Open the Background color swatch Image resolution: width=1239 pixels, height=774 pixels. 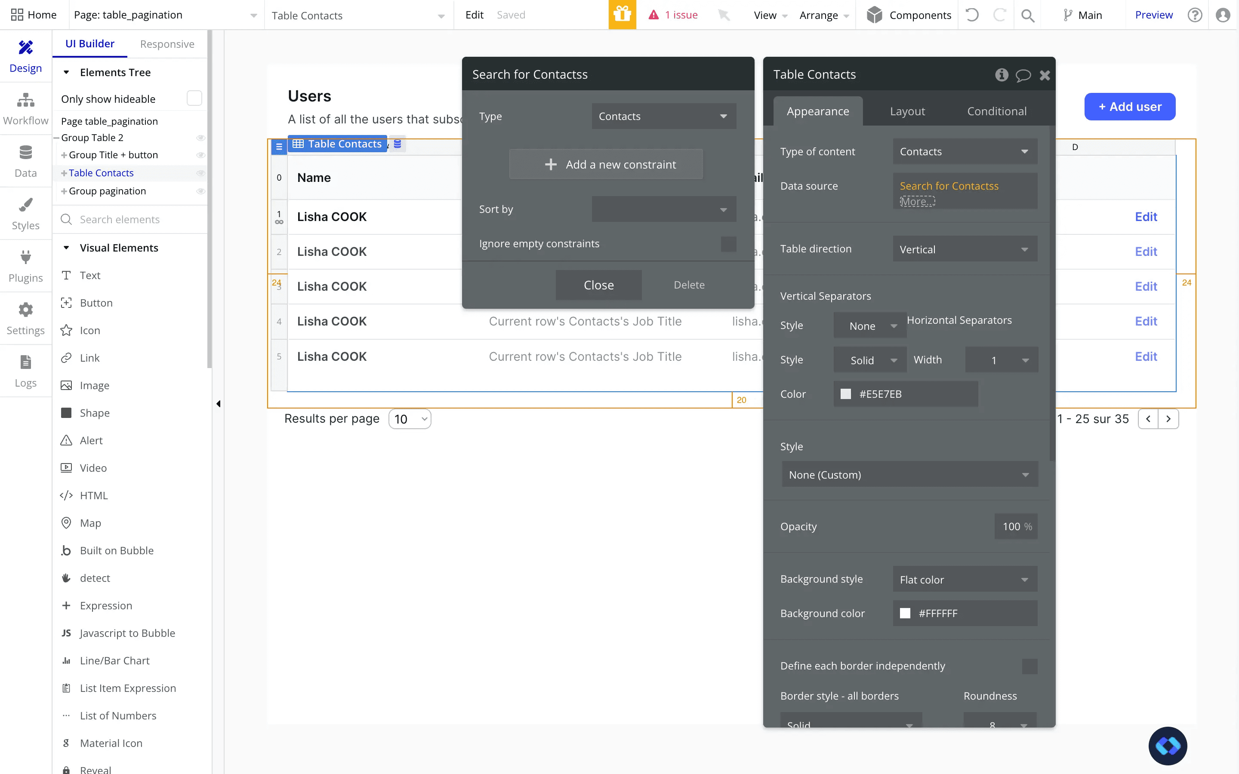pos(905,613)
